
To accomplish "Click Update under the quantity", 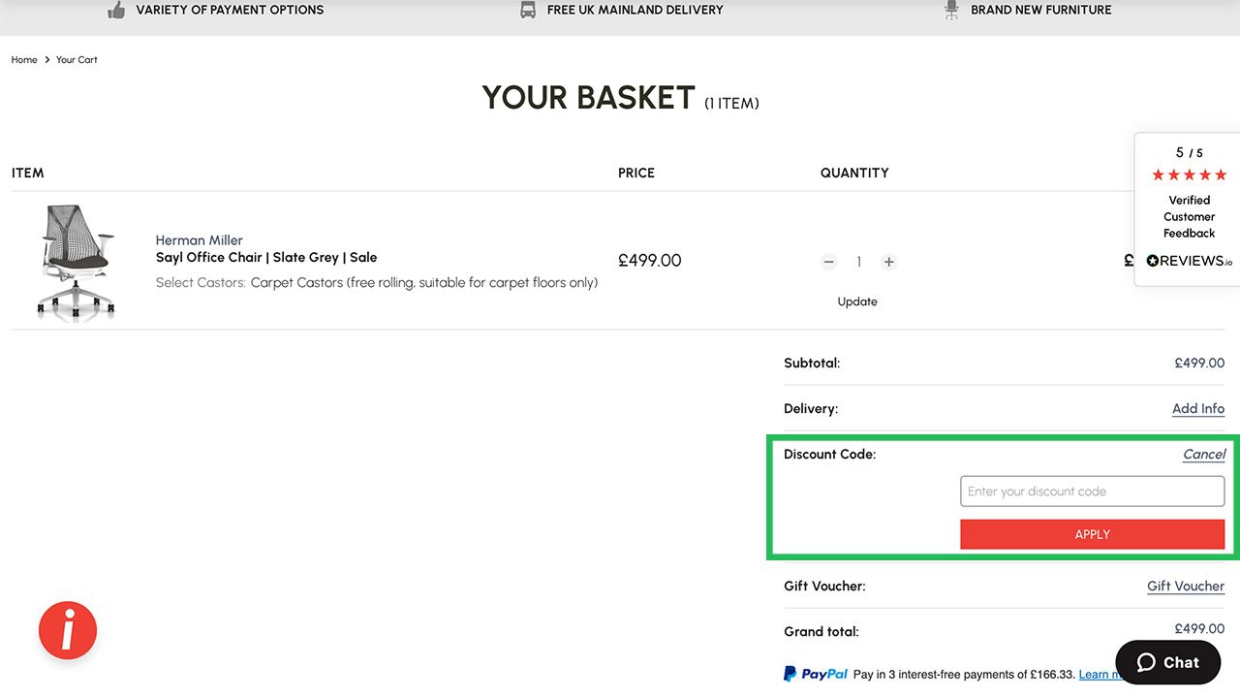I will point(857,301).
